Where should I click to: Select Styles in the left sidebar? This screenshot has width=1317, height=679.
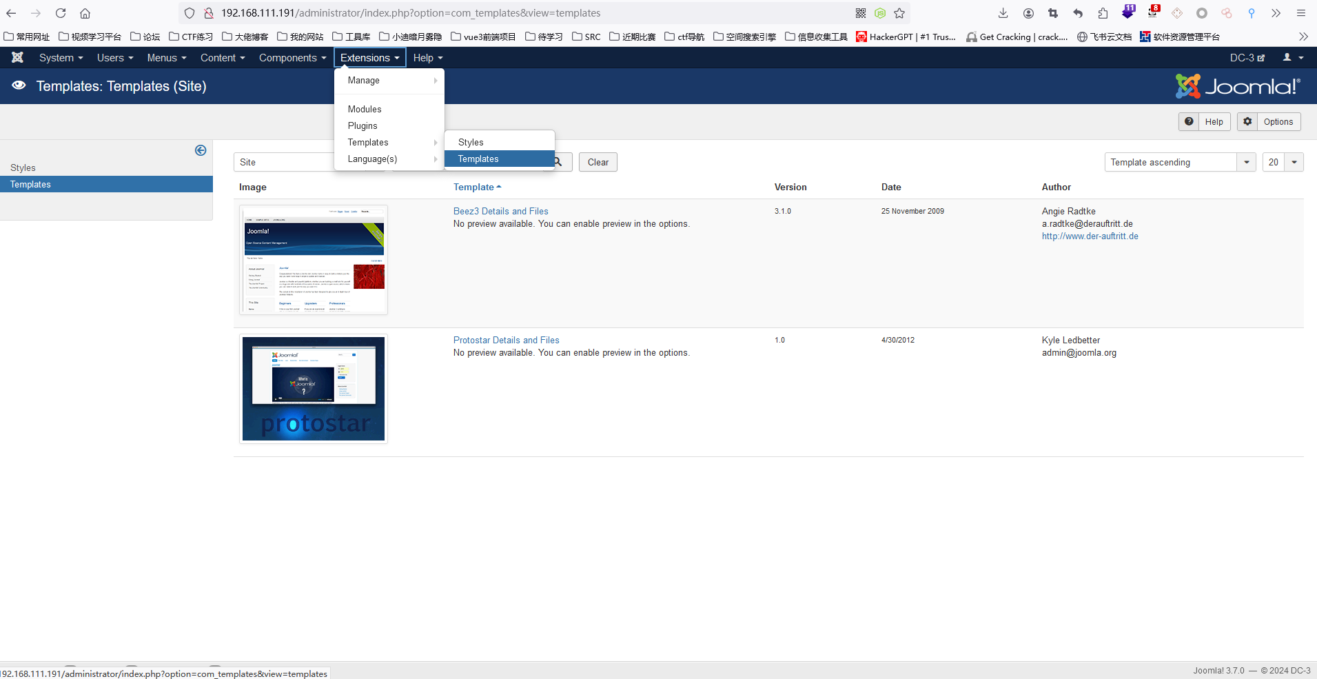(23, 168)
